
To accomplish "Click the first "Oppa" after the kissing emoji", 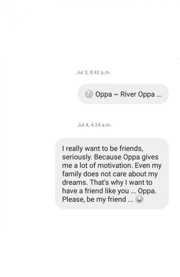I will pos(104,94).
